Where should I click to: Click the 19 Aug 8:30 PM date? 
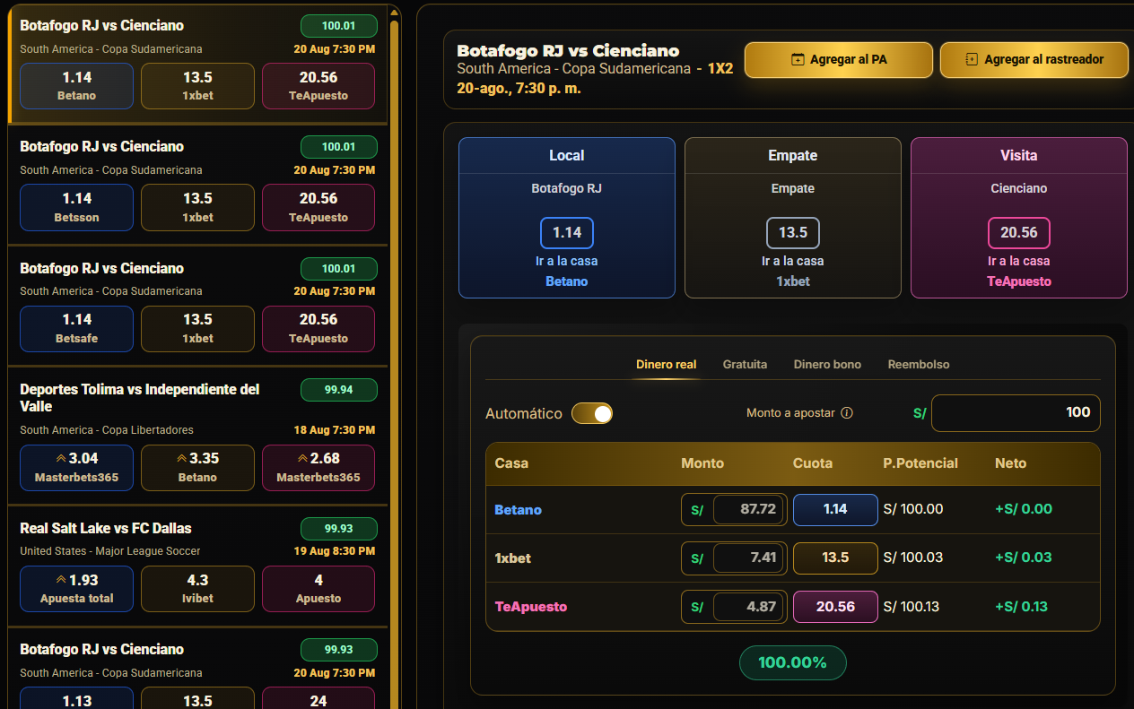[x=335, y=551]
